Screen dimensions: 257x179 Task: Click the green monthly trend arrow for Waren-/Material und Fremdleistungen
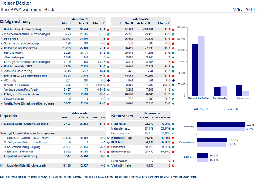(x=108, y=34)
